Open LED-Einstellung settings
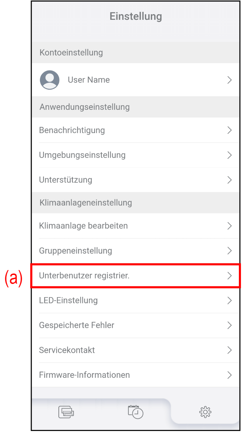Image resolution: width=242 pixels, height=432 pixels. click(68, 301)
